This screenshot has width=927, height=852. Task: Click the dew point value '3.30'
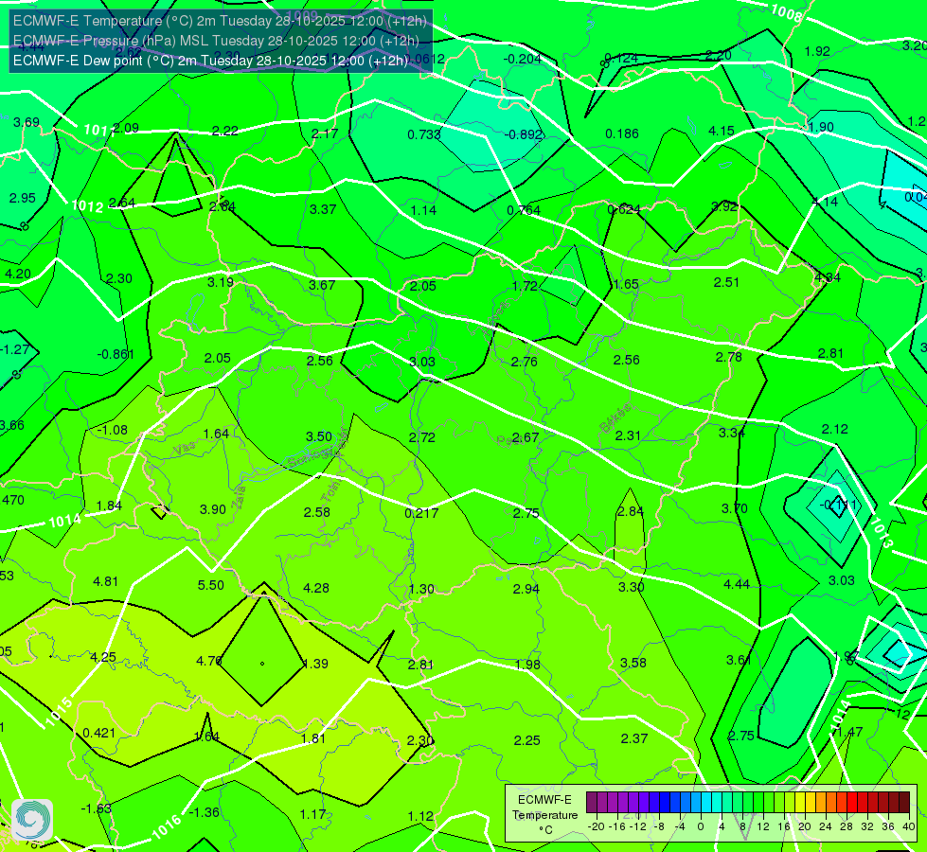[632, 587]
